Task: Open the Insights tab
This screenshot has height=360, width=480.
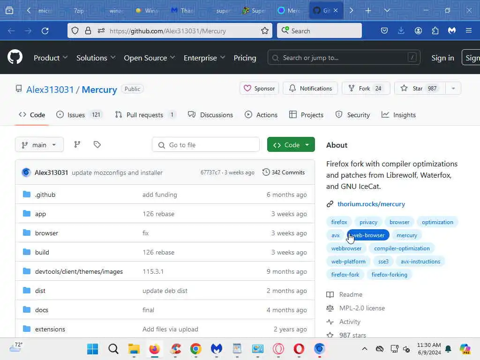Action: 398,115
